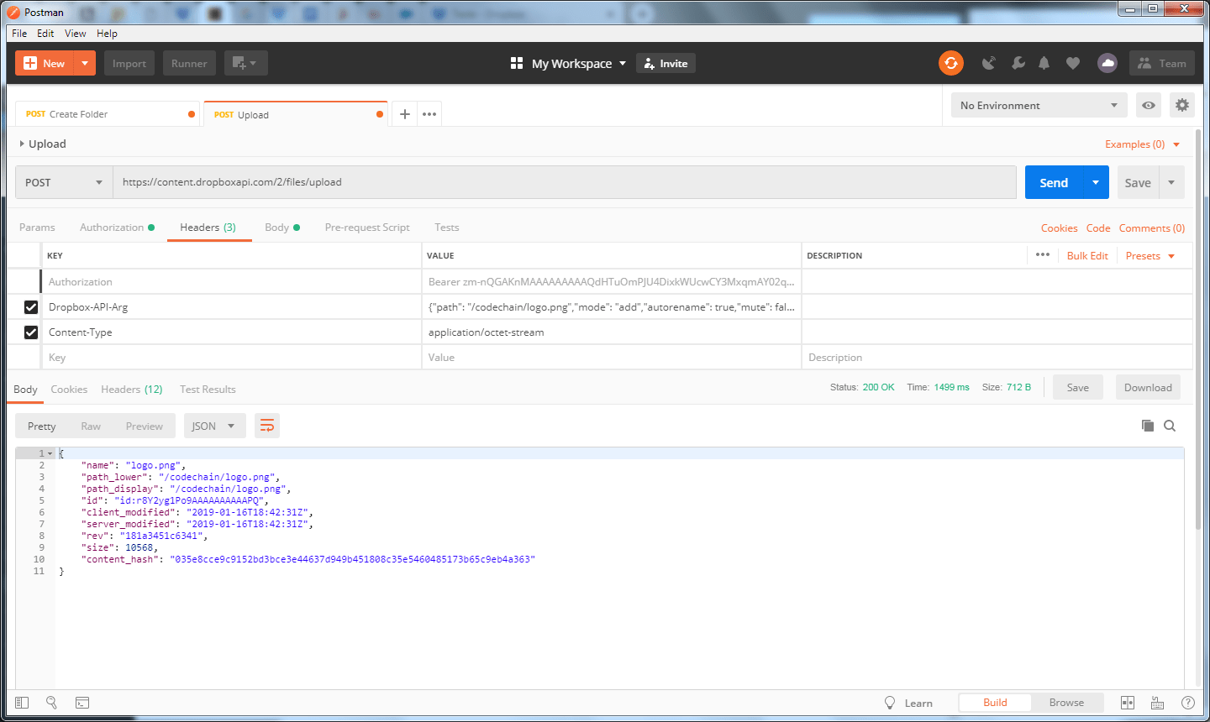The image size is (1210, 722).
Task: Open the View menu
Action: 76,34
